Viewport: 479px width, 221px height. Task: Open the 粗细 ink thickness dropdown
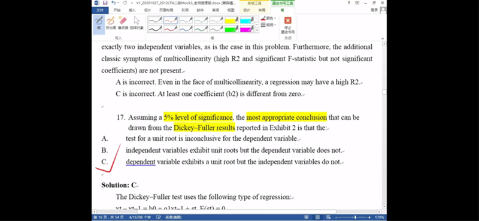coord(268,25)
